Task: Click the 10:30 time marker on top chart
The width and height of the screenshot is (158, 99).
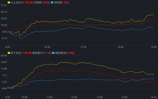Action: 47,47
